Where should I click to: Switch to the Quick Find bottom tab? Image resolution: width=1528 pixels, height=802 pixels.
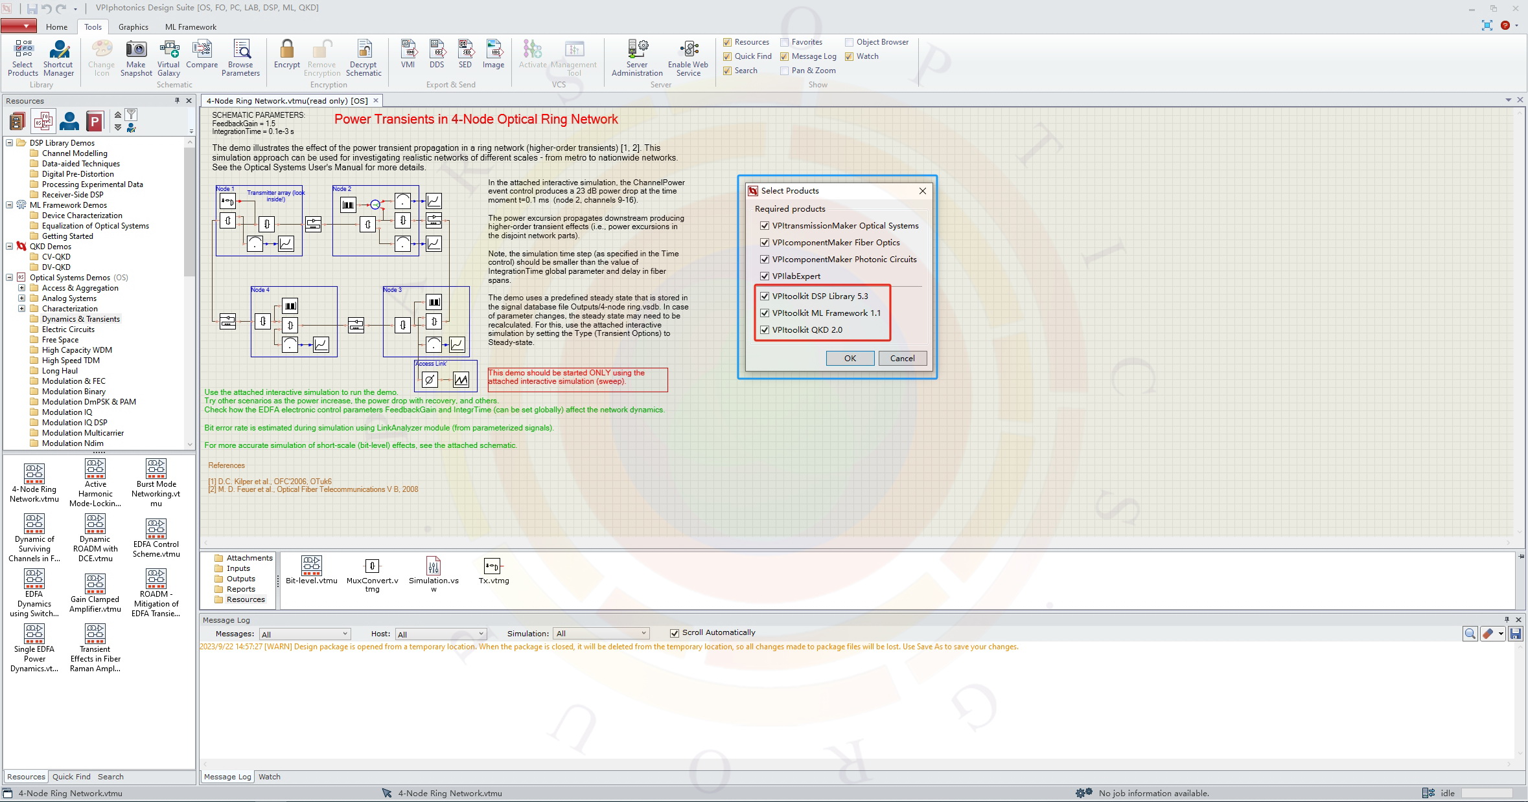pos(71,777)
